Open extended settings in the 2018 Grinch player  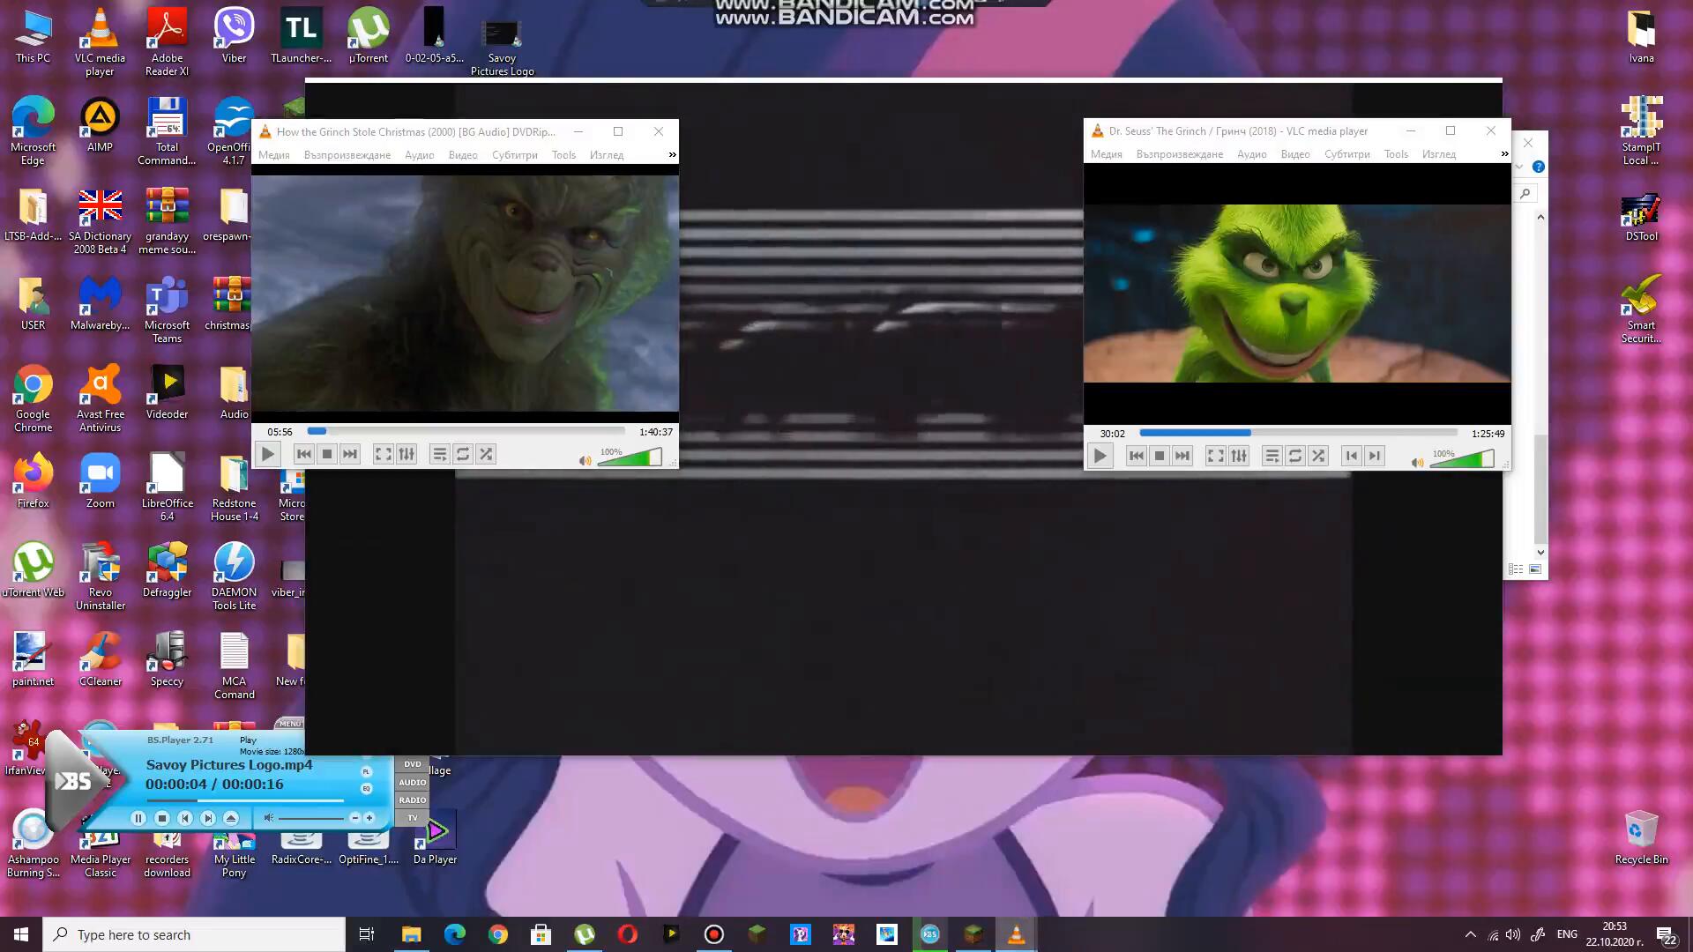(1239, 456)
